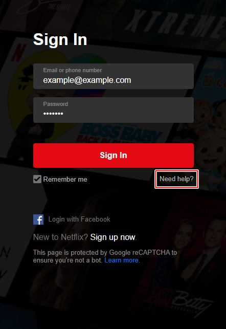Click the Email or phone number label

pos(73,70)
